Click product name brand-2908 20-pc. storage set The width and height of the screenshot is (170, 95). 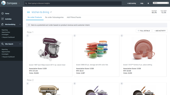click(92, 65)
